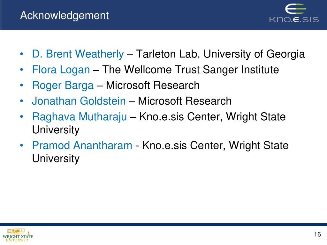Click the Kno.e.sis logo
This screenshot has height=245, width=327.
pyautogui.click(x=294, y=13)
